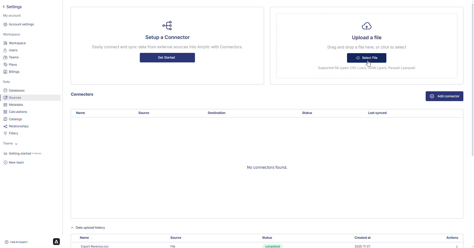This screenshot has width=474, height=248.
Task: Go back using the Settings chevron
Action: point(4,7)
